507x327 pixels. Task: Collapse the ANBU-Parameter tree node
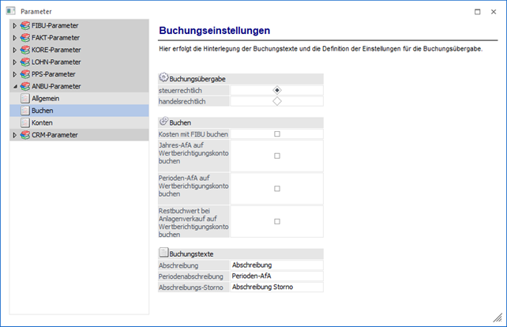[x=13, y=86]
